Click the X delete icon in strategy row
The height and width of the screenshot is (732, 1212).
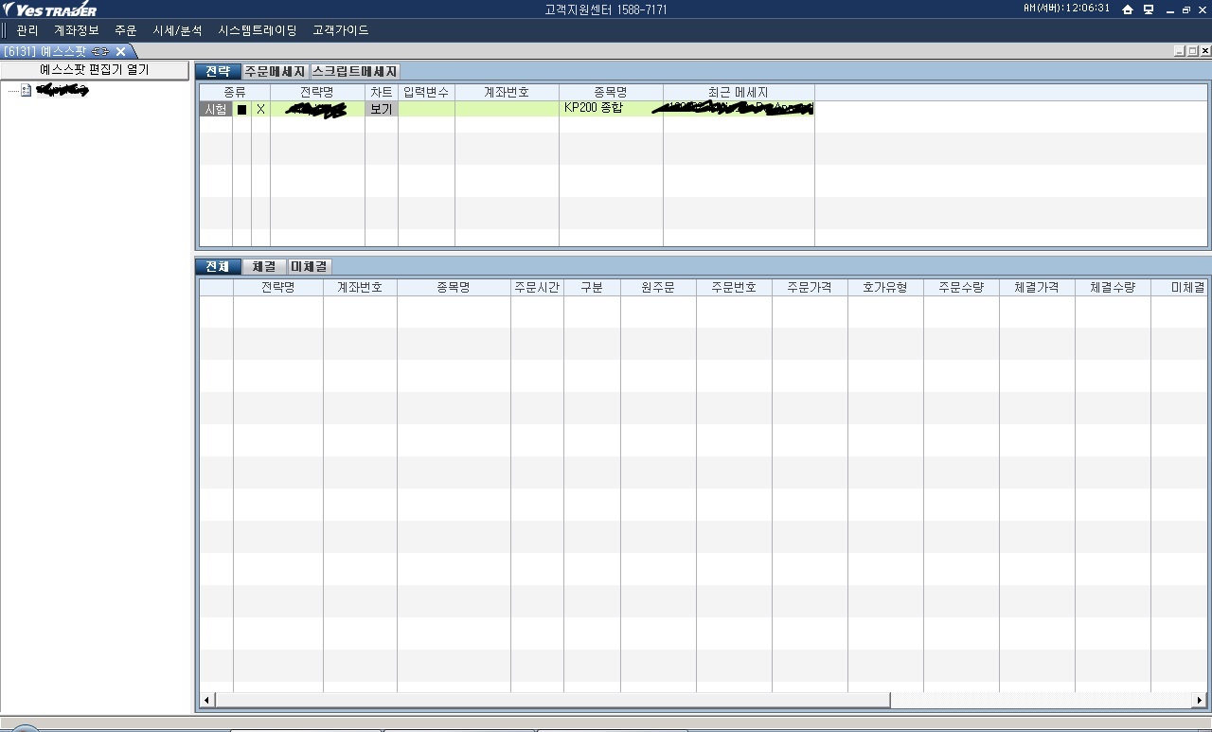[x=260, y=109]
